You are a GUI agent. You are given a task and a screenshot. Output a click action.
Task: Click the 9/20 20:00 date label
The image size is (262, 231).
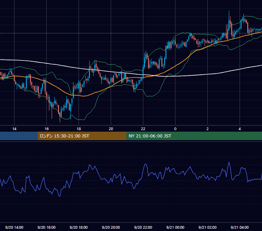point(111,227)
